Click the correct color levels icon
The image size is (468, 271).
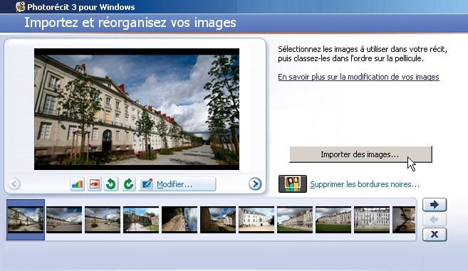(78, 184)
